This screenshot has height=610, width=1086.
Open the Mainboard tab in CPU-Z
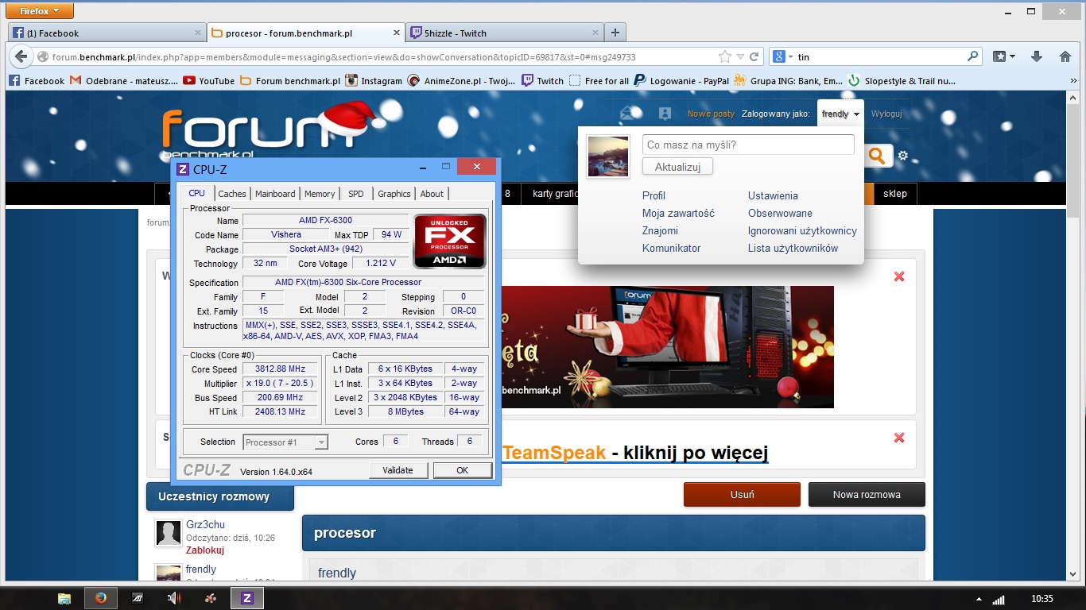pyautogui.click(x=275, y=194)
